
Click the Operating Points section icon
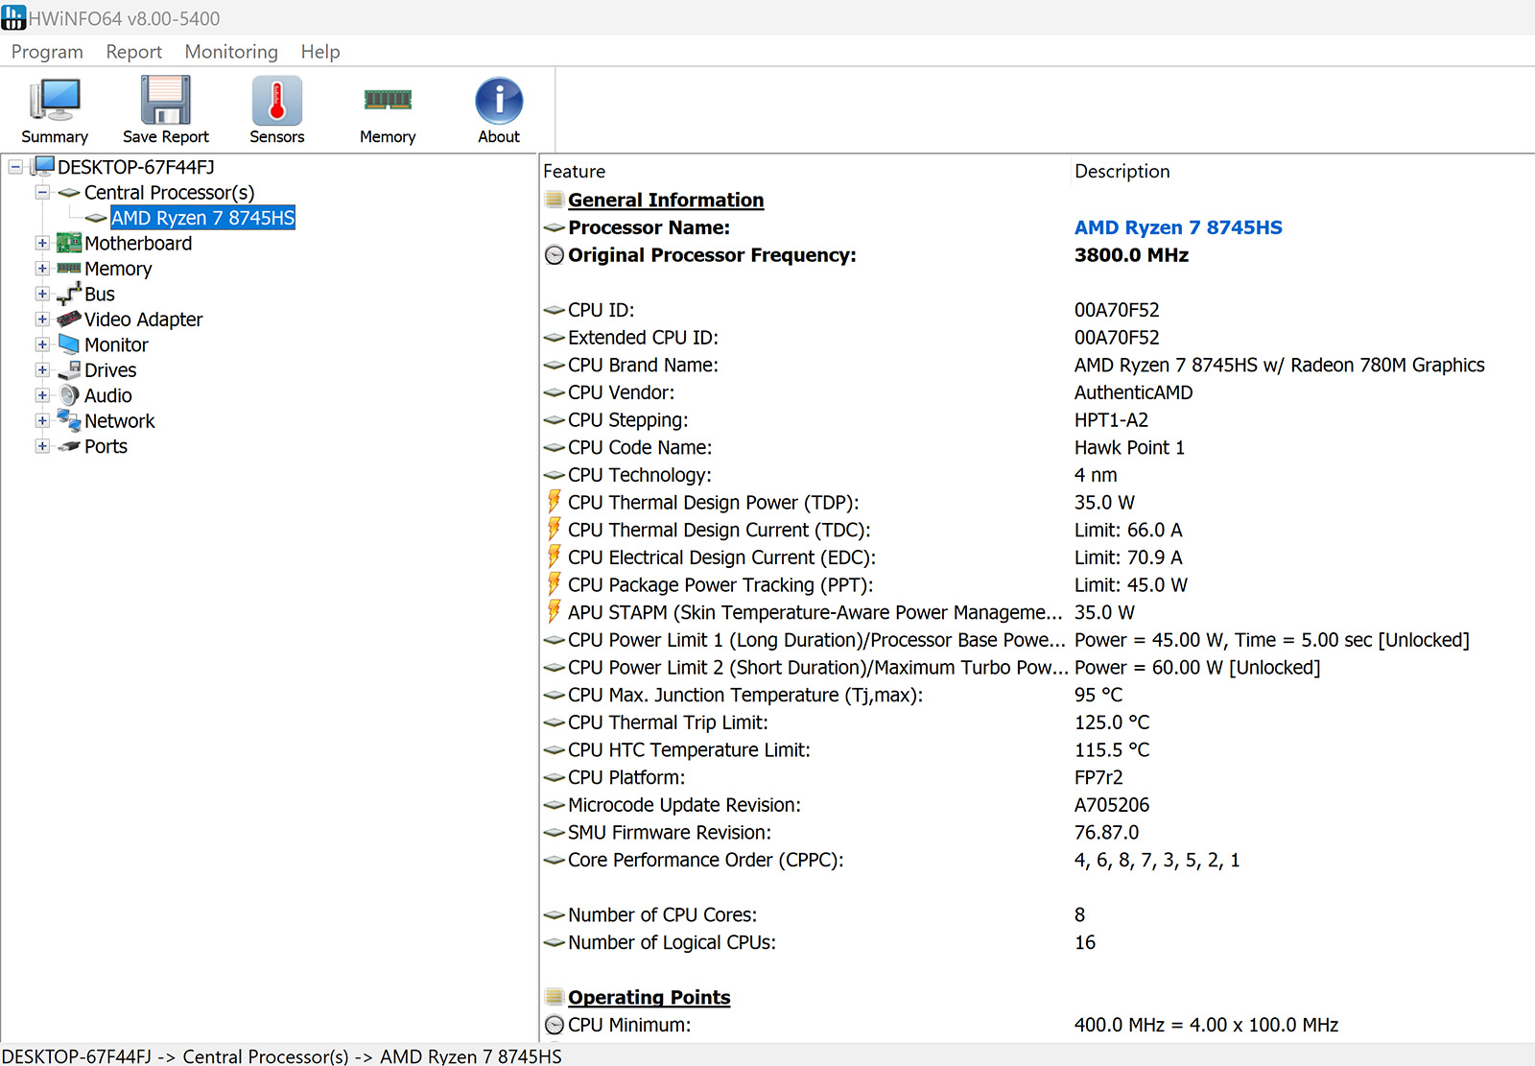tap(554, 997)
